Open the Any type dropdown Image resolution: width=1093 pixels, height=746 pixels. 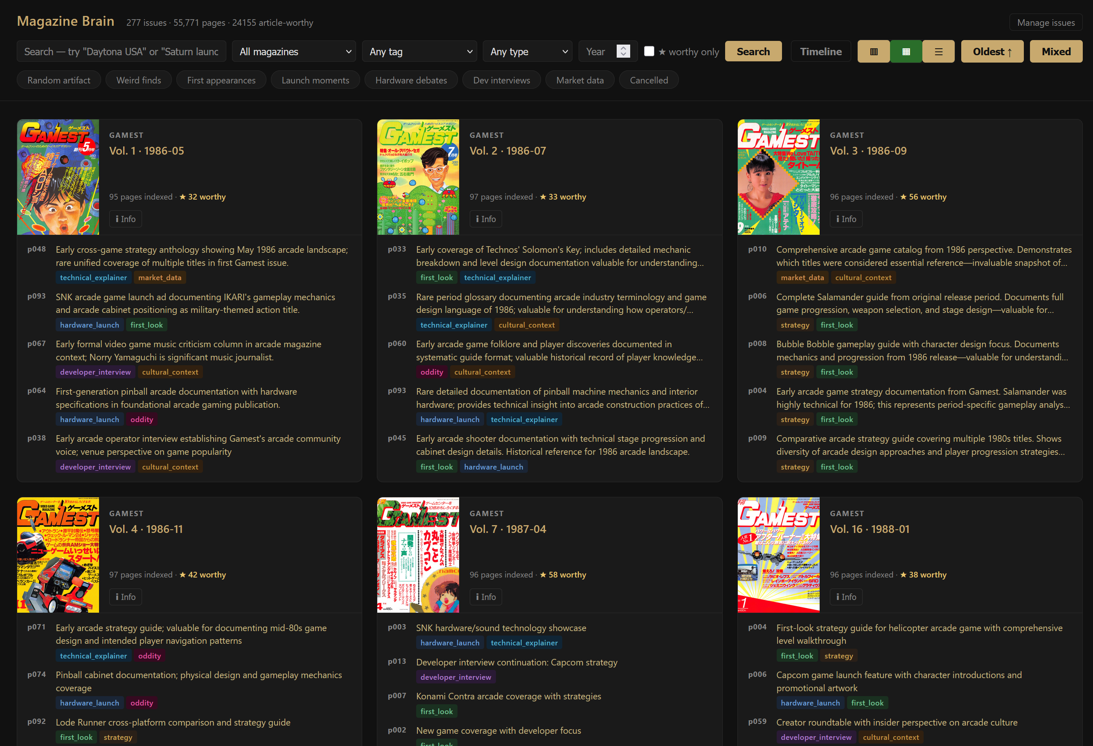pos(527,52)
